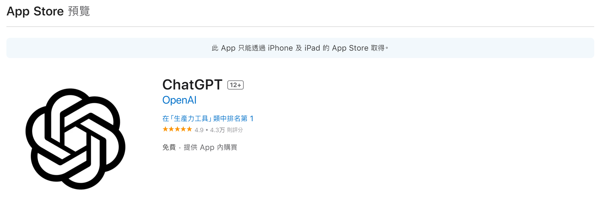
Task: Click the 免費 price label
Action: (169, 147)
